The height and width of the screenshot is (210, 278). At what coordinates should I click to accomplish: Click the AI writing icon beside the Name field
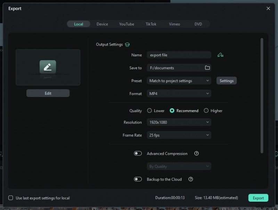coord(220,55)
